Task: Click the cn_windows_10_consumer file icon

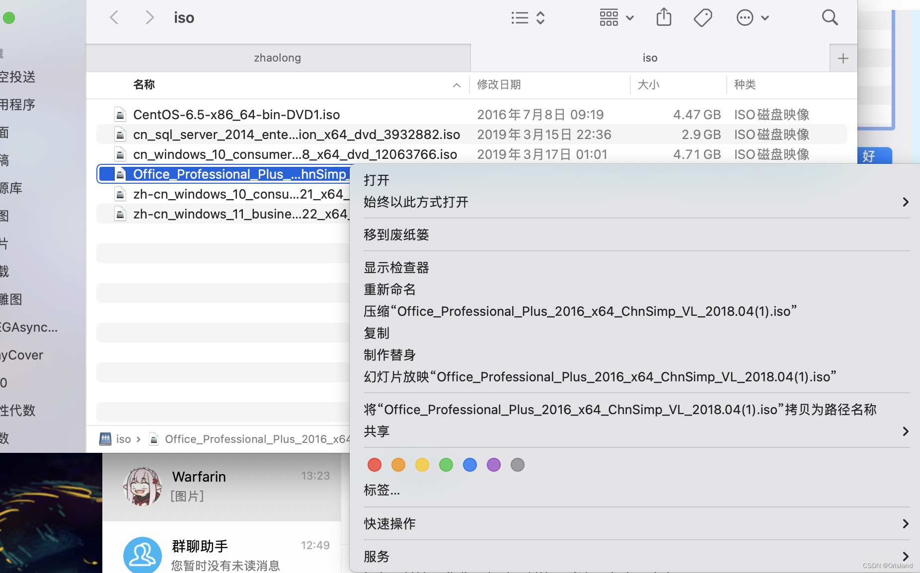Action: tap(120, 154)
